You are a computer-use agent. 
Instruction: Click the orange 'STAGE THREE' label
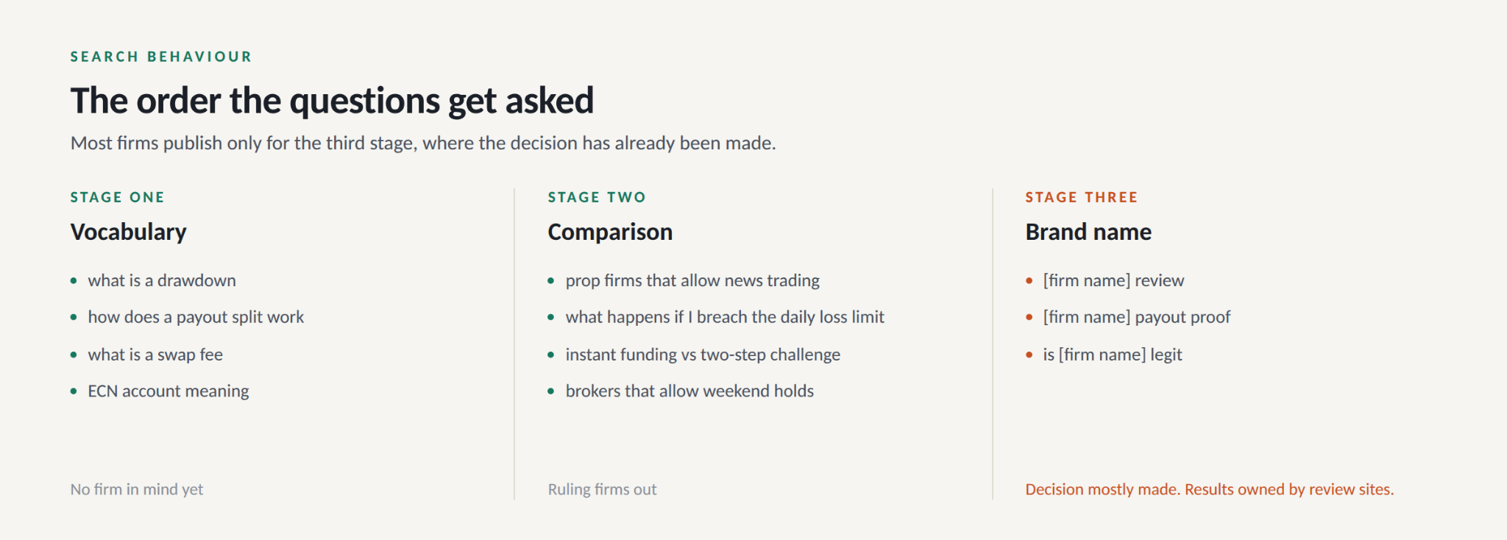(1082, 197)
